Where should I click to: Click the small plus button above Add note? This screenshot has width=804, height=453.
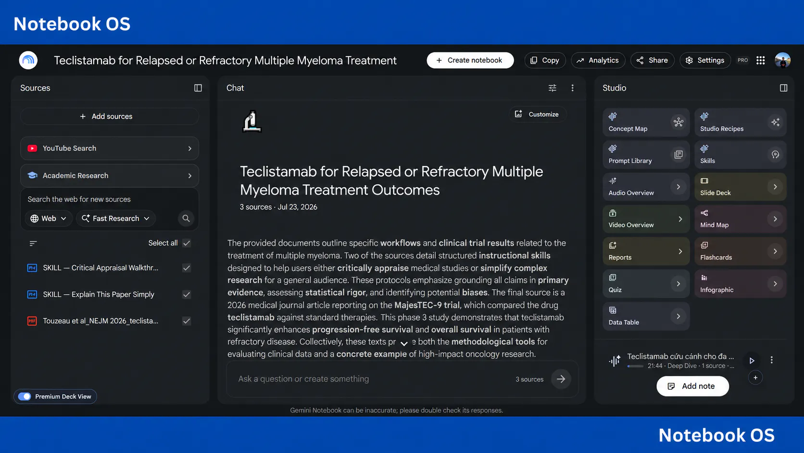(x=755, y=377)
